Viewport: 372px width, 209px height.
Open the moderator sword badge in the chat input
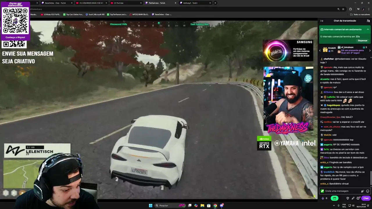click(x=322, y=191)
